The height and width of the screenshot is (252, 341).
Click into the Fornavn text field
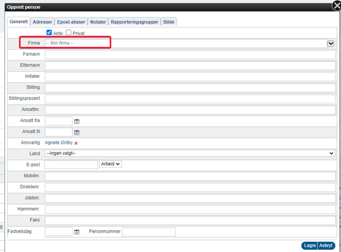(190, 54)
